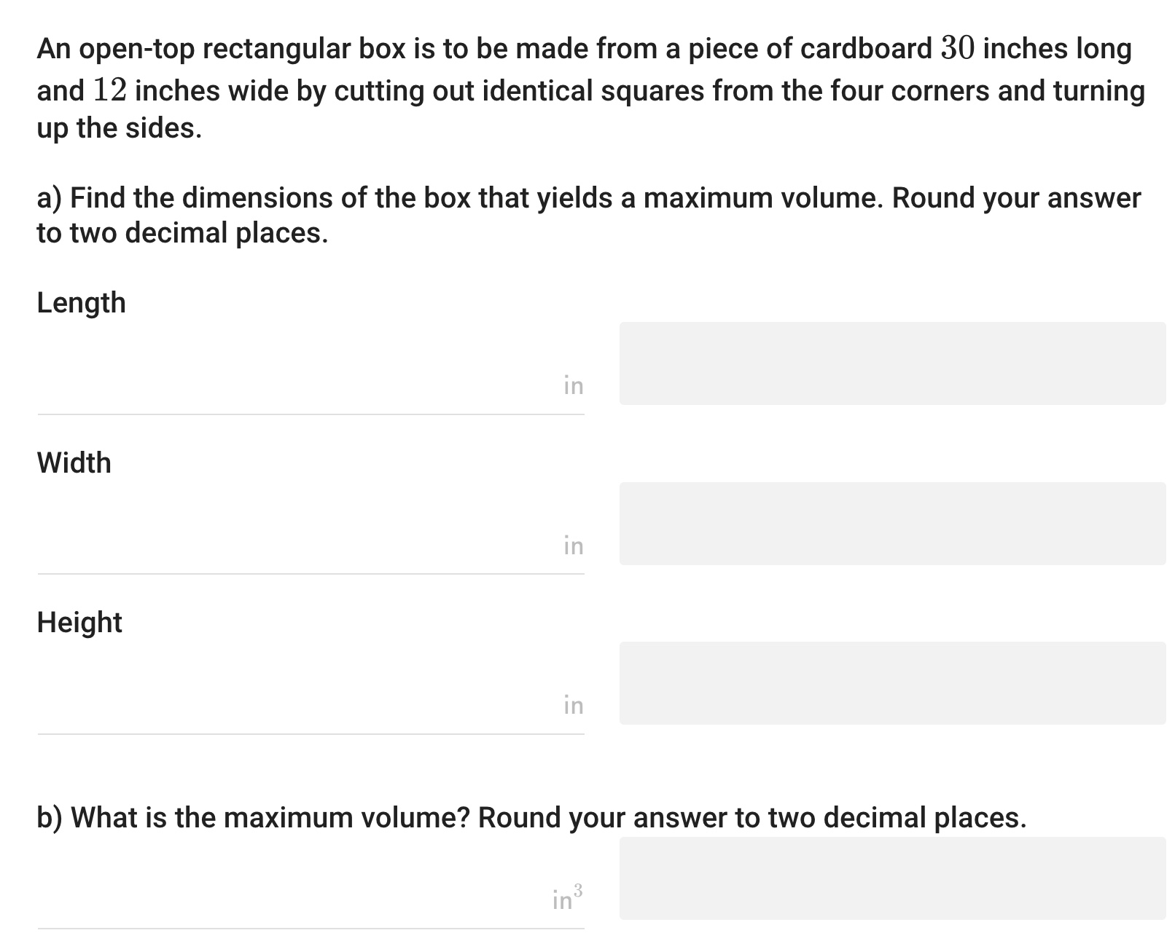
Task: Click the Width answer input field
Action: coord(292,539)
